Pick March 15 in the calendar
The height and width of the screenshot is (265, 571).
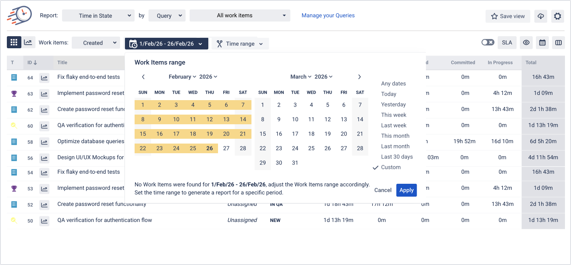click(263, 134)
